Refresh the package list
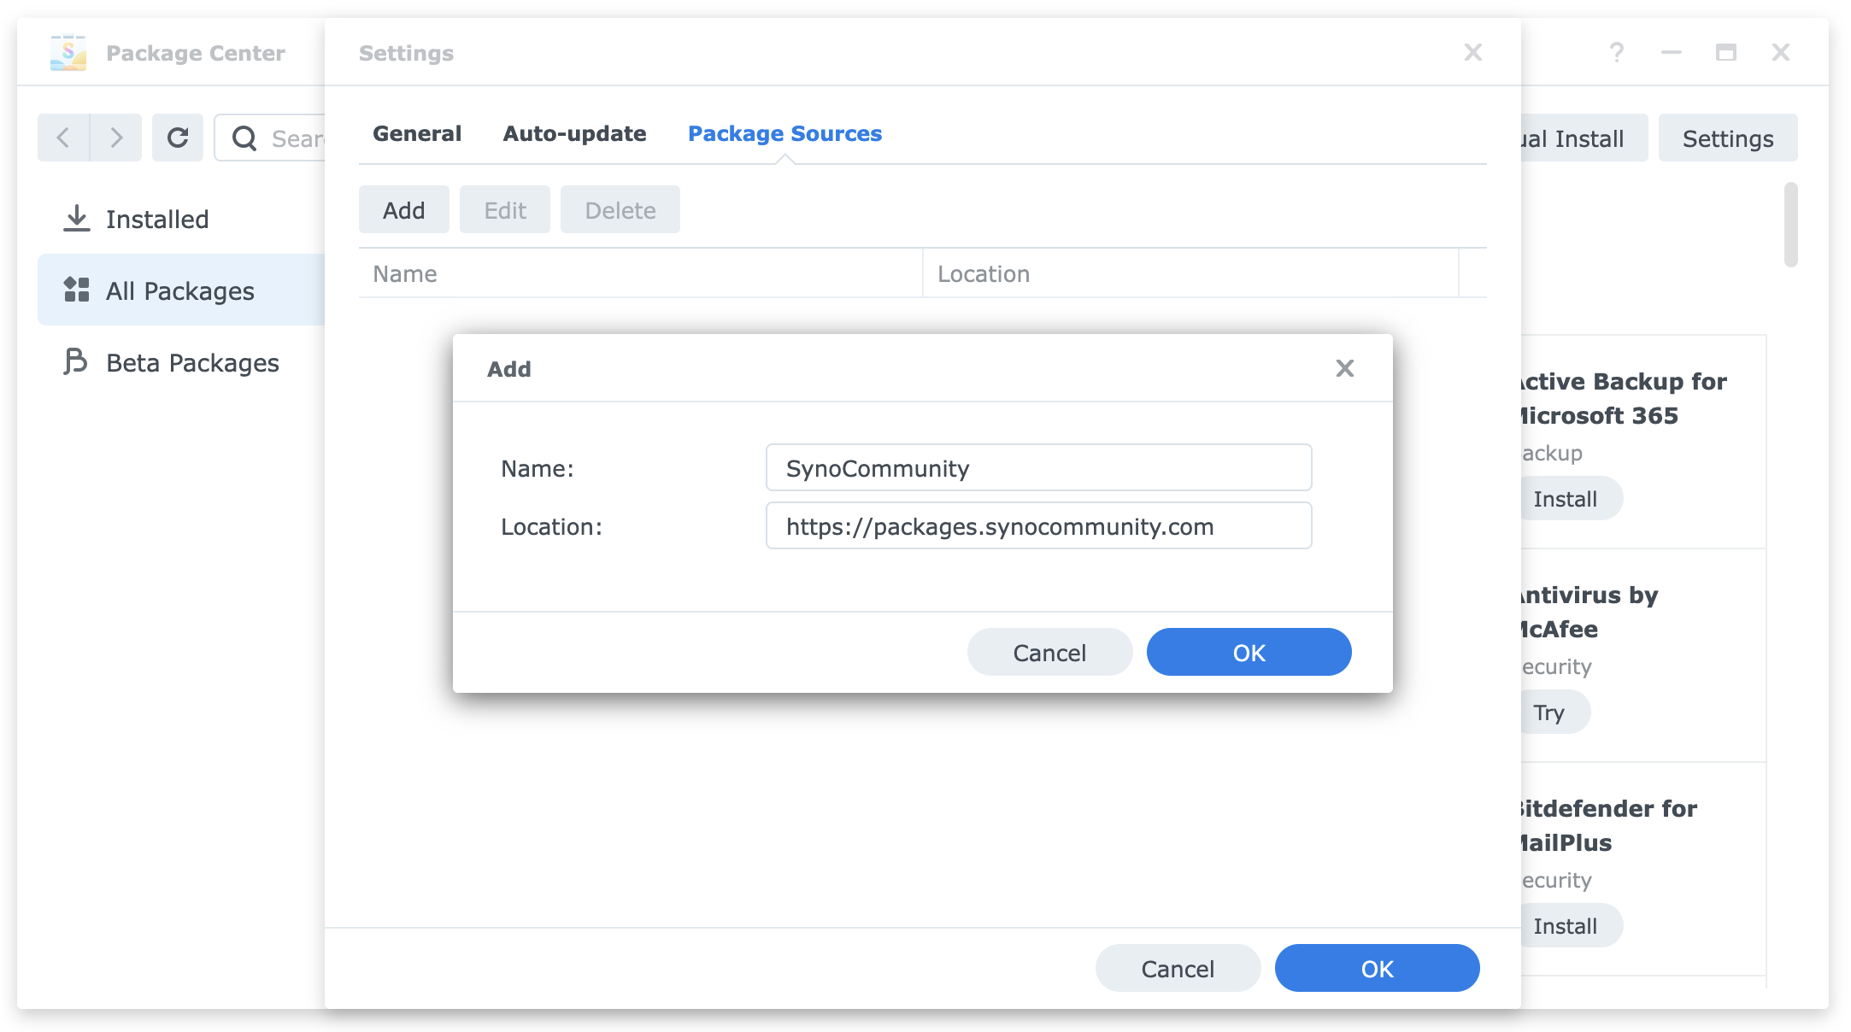Screen dimensions: 1851x1032 tap(178, 137)
